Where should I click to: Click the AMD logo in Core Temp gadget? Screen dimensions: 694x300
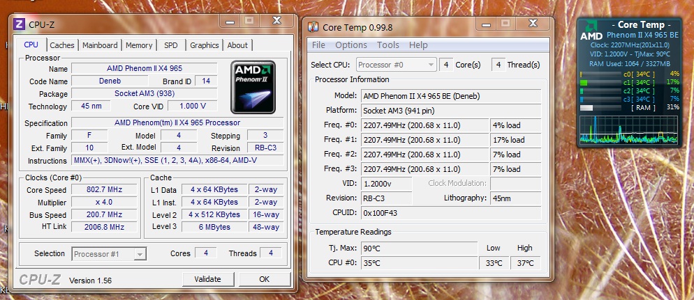coord(591,31)
